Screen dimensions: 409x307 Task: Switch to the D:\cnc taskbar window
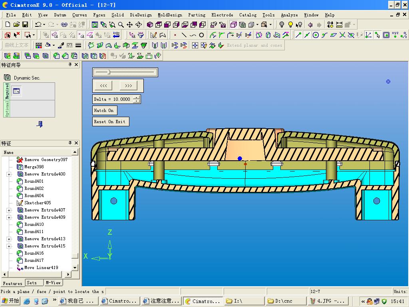click(286, 301)
